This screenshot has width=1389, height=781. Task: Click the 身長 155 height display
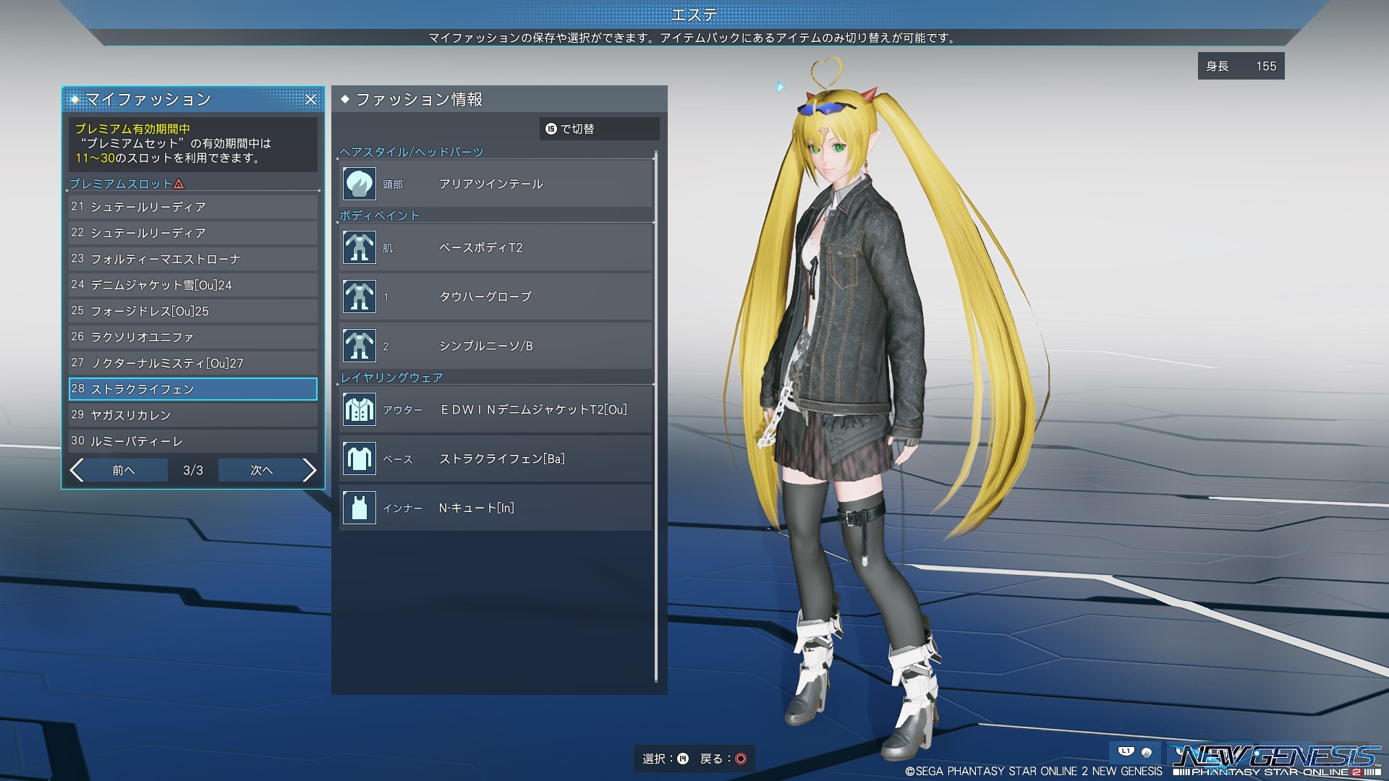(x=1241, y=66)
